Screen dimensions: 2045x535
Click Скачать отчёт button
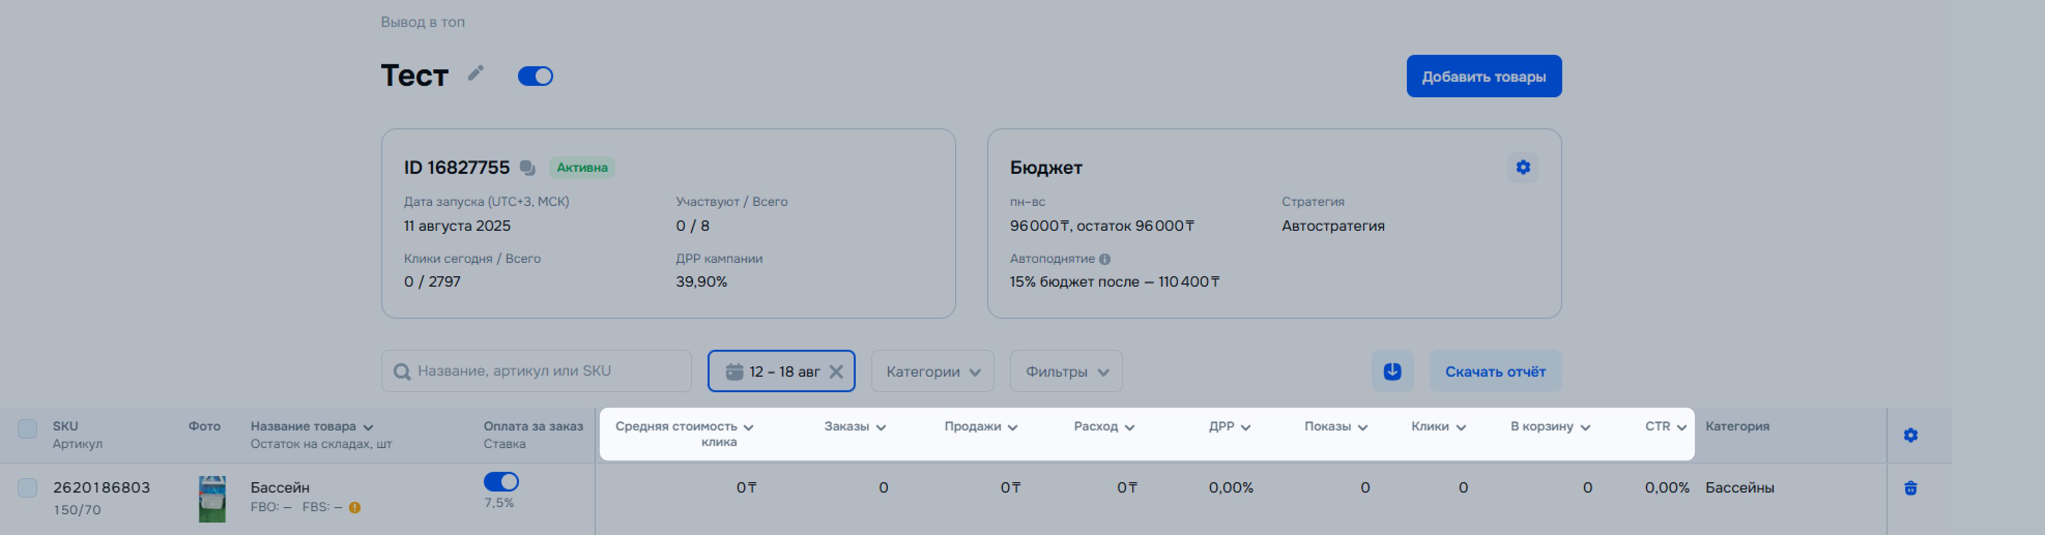click(1495, 371)
